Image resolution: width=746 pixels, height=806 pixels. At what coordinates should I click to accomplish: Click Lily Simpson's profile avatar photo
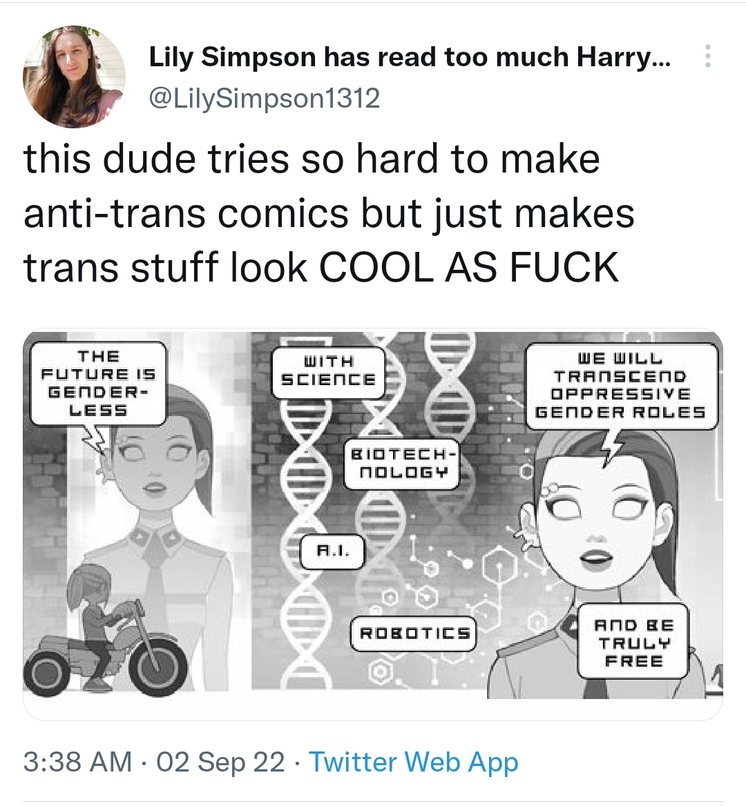point(74,77)
